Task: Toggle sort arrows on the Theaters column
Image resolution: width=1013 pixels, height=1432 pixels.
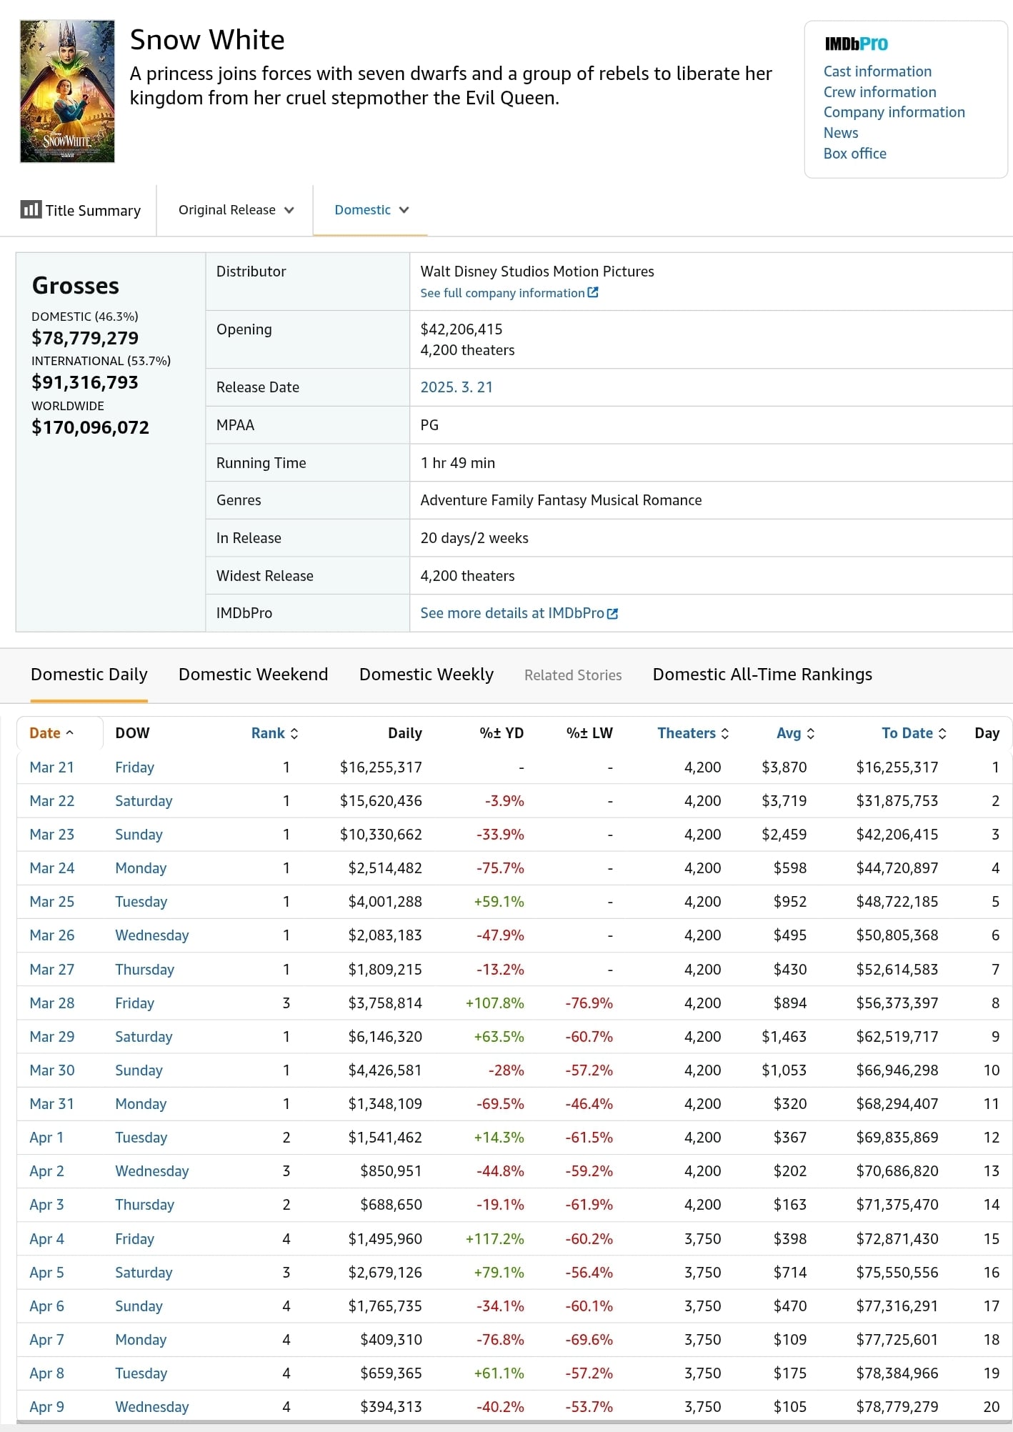Action: point(725,733)
